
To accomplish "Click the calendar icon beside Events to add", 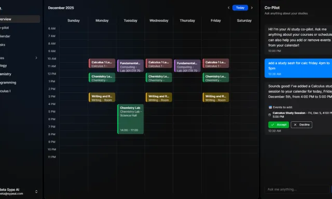I will [x=270, y=107].
